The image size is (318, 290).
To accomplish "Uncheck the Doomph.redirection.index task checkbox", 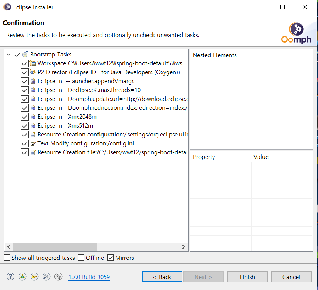I will click(x=25, y=108).
